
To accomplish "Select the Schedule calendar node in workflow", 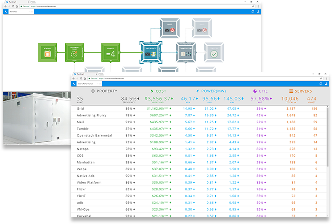I will click(x=47, y=52).
